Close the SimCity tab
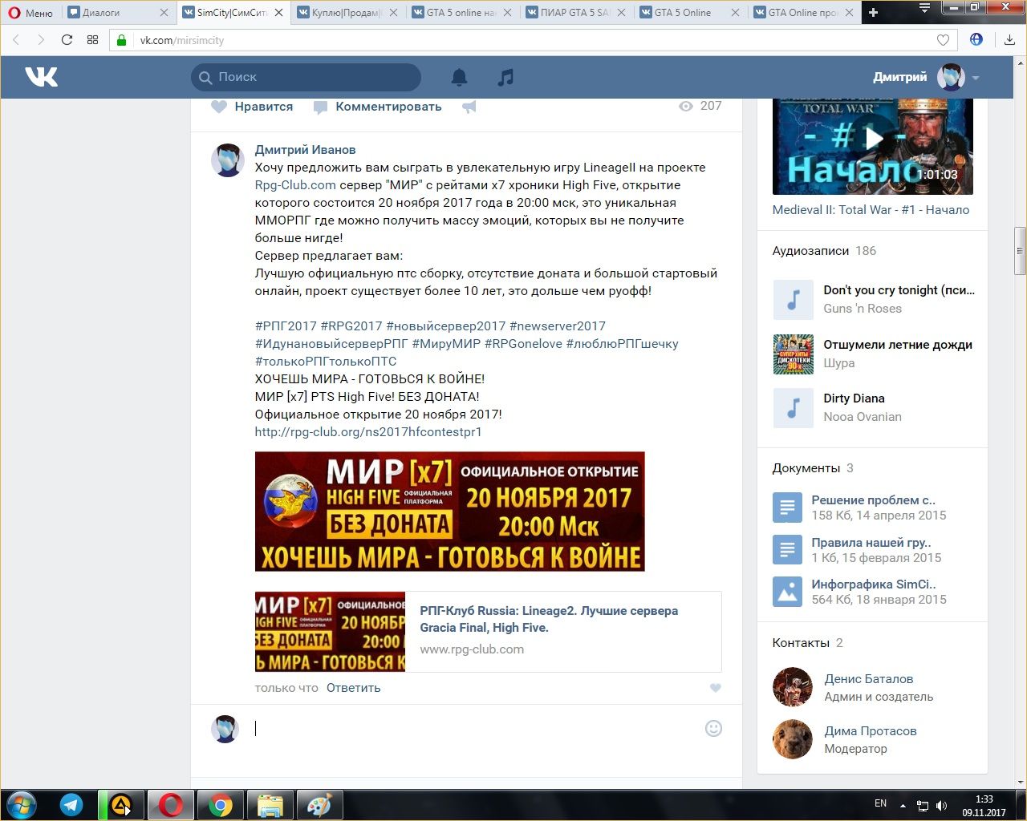 (x=278, y=12)
